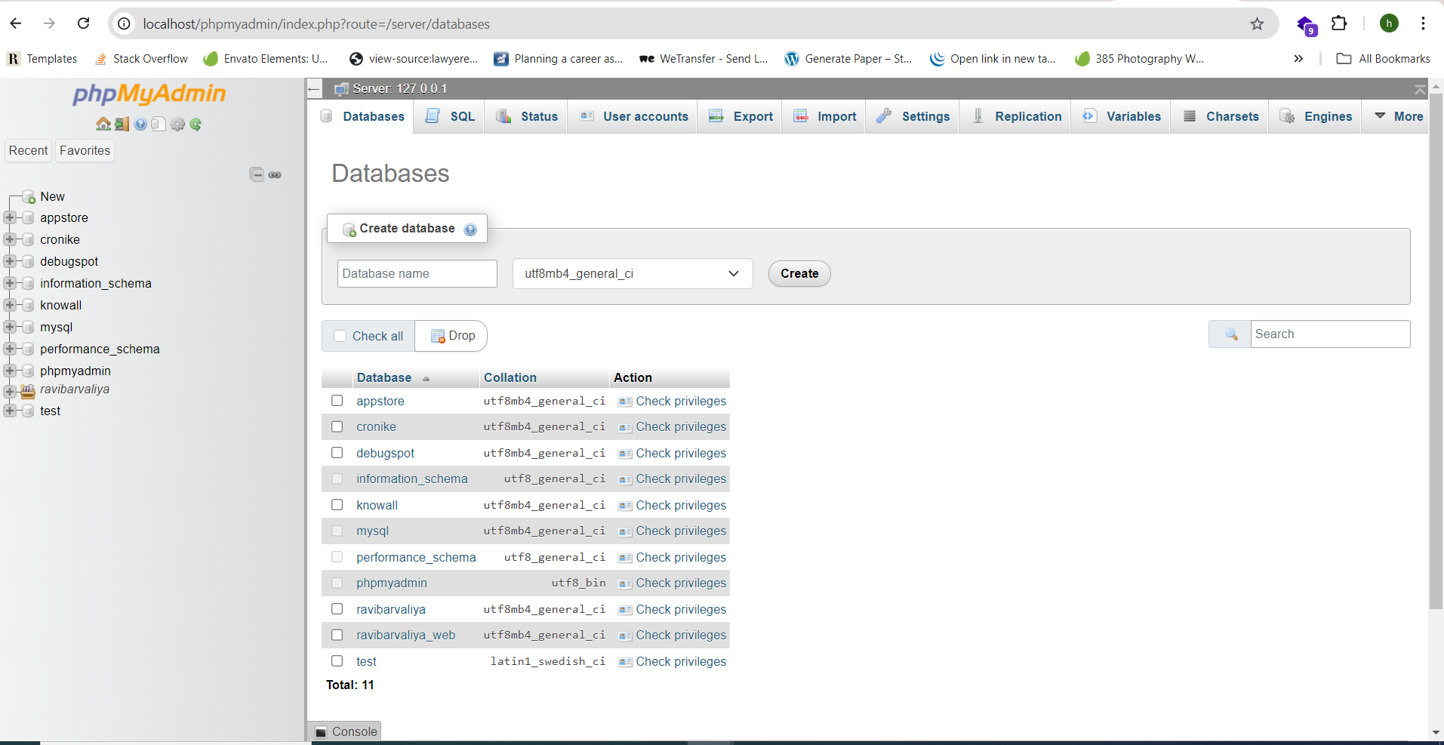This screenshot has width=1444, height=745.
Task: Expand the phpmyadmin database in sidebar
Action: (9, 371)
